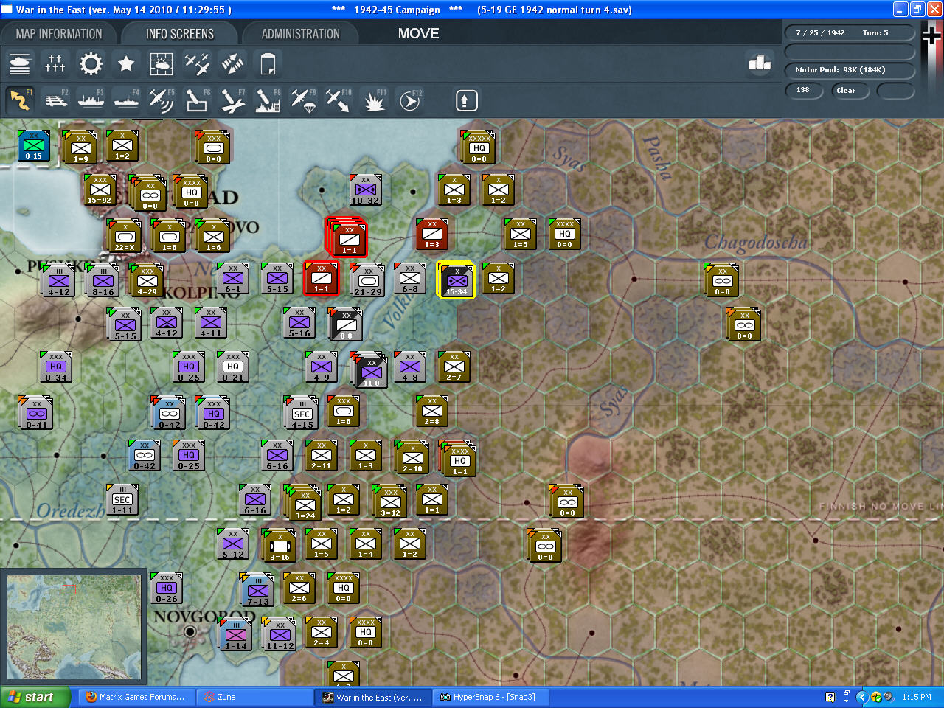Select the F10 air transfer icon

[338, 100]
